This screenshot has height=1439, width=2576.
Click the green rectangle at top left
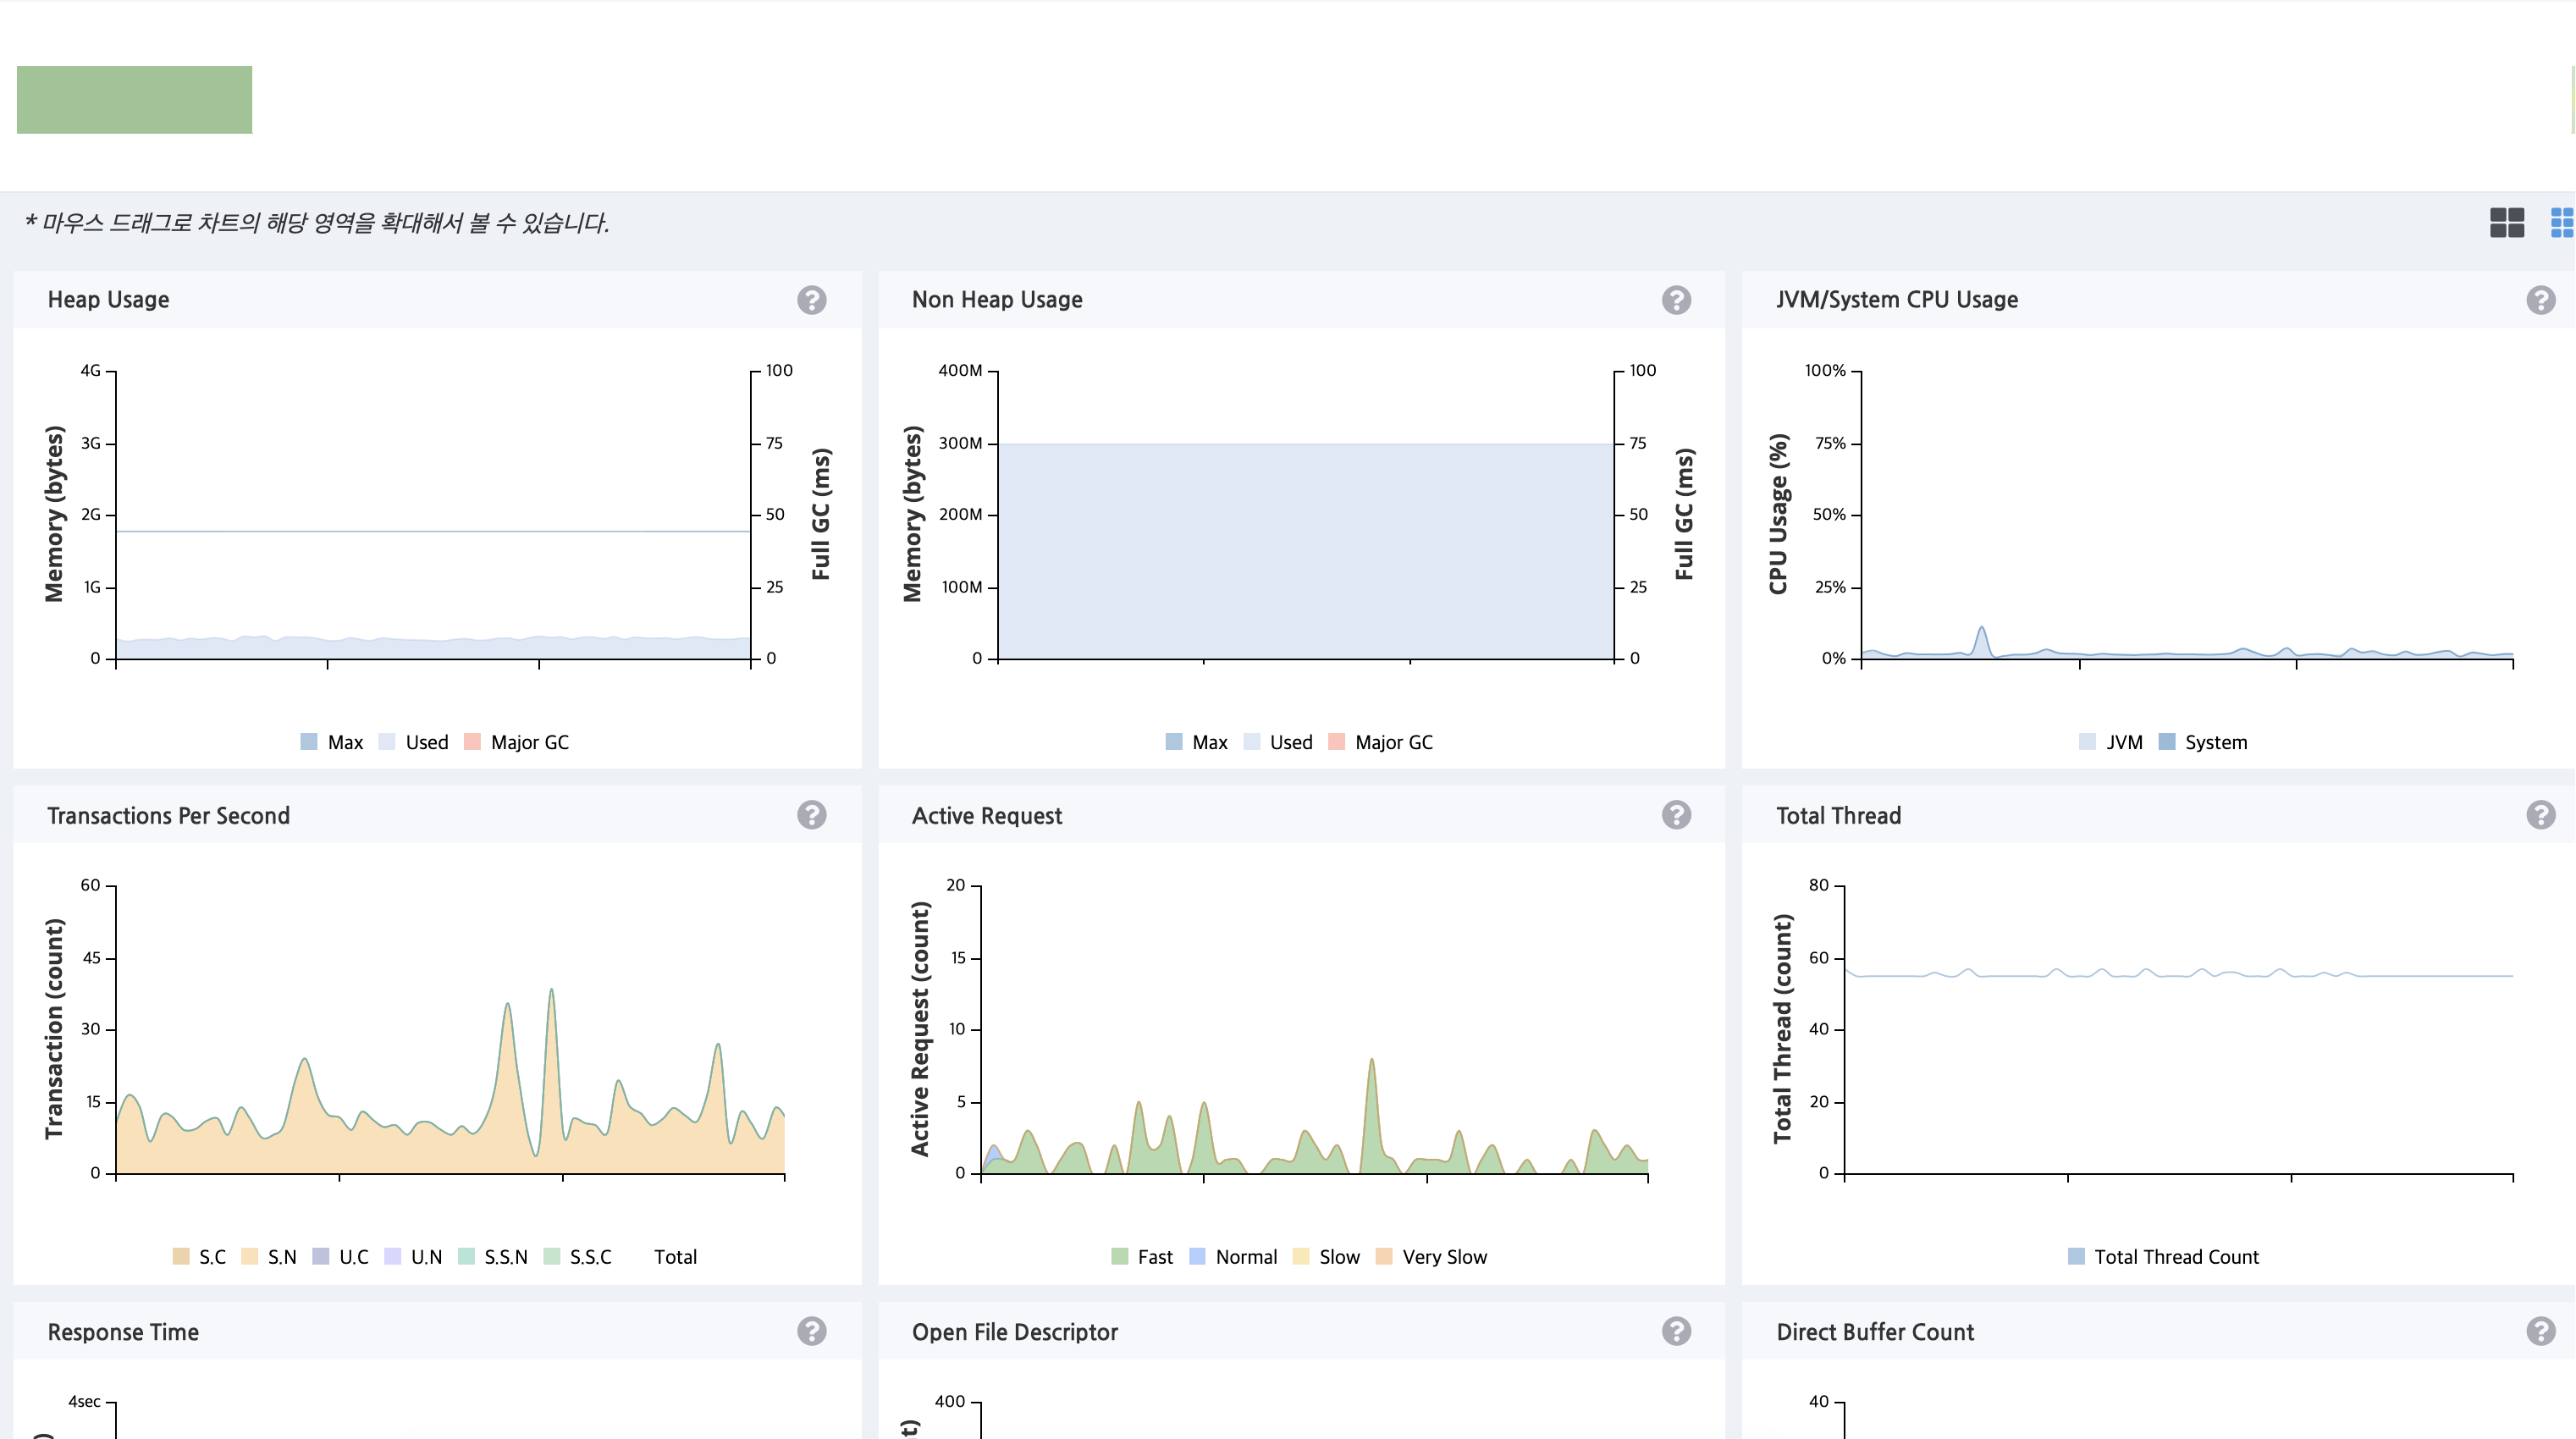click(134, 100)
